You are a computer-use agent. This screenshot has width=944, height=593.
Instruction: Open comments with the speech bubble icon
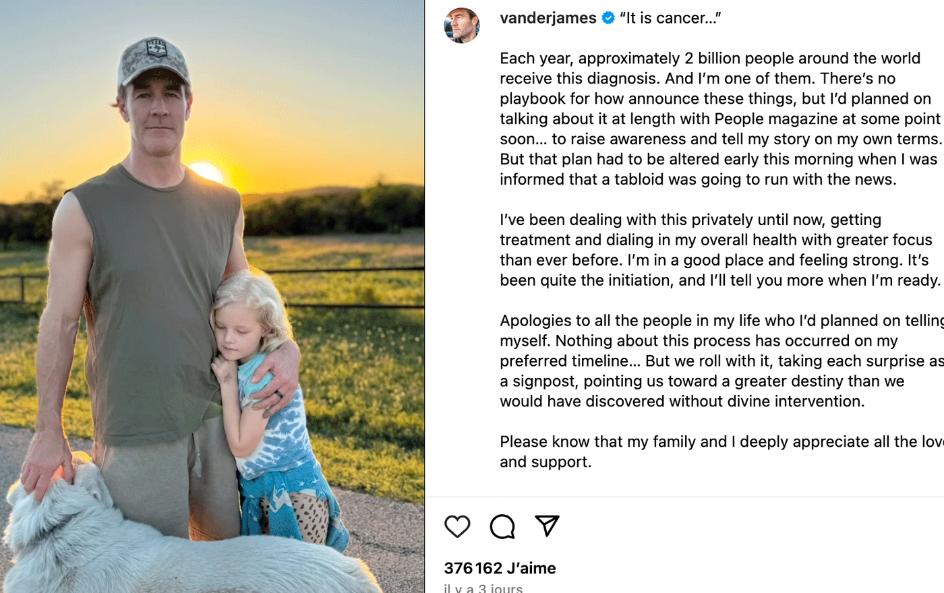pos(502,526)
